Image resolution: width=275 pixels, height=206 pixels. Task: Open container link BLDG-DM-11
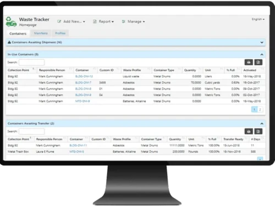tap(78, 145)
